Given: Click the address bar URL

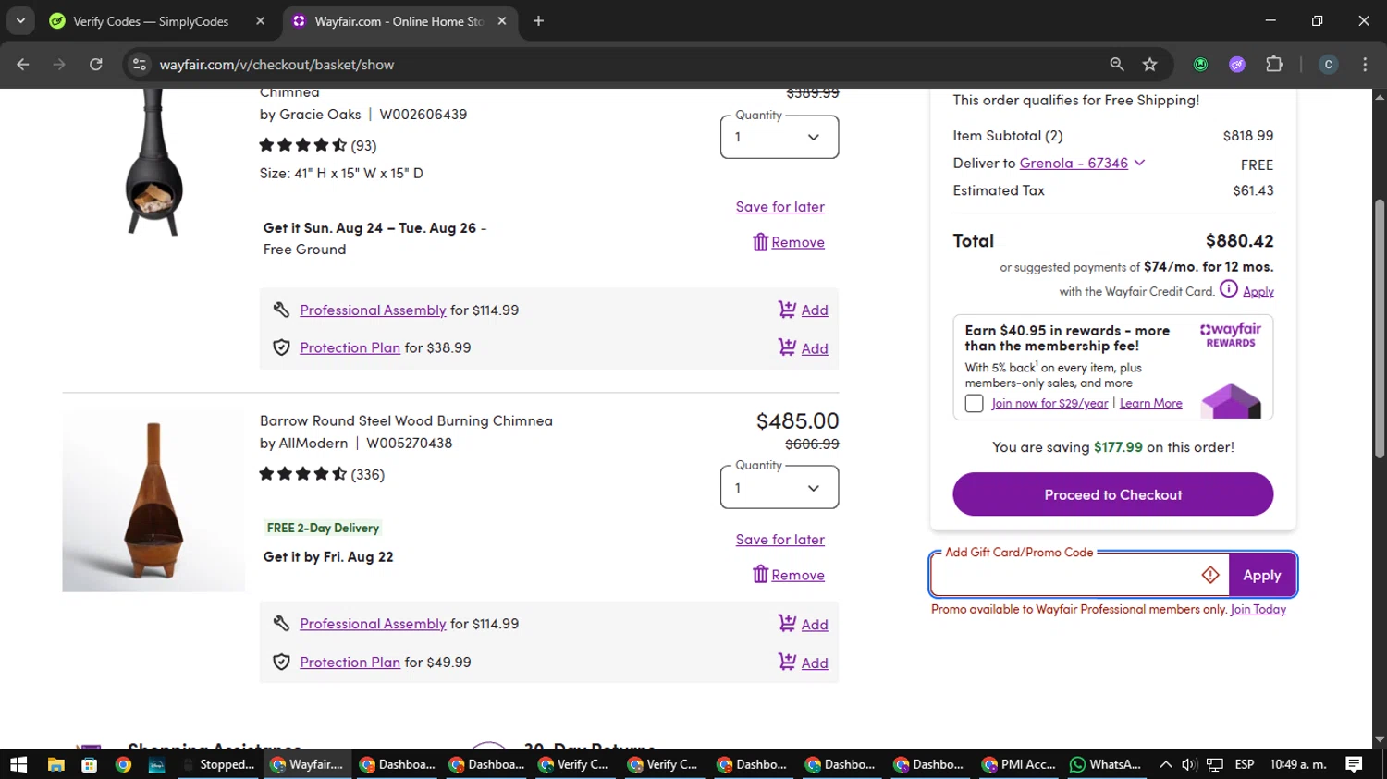Looking at the screenshot, I should tap(276, 65).
